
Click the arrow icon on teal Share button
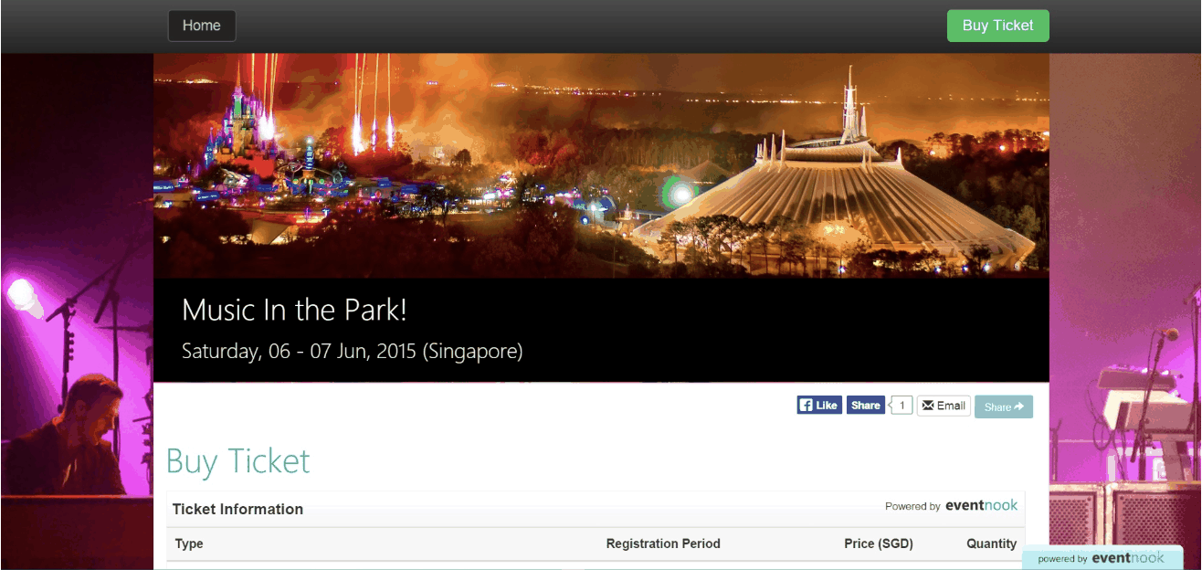pyautogui.click(x=1019, y=407)
